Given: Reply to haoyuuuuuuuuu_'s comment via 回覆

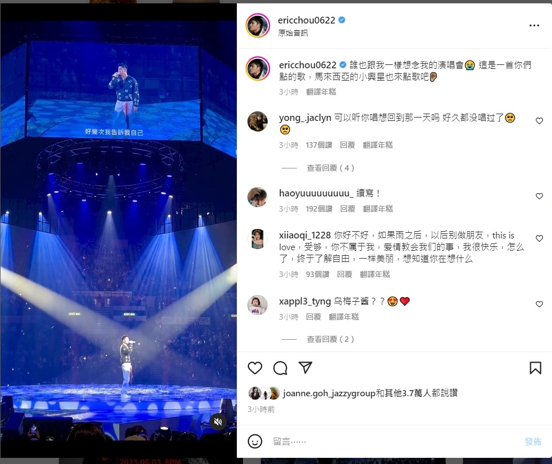Looking at the screenshot, I should click(x=348, y=209).
